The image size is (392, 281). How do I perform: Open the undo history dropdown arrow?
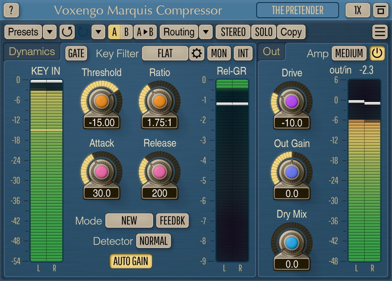[98, 32]
